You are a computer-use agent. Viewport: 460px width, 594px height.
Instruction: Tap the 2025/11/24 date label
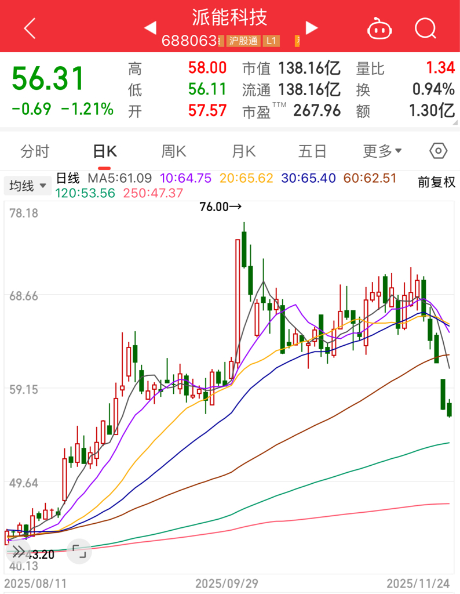(x=418, y=584)
